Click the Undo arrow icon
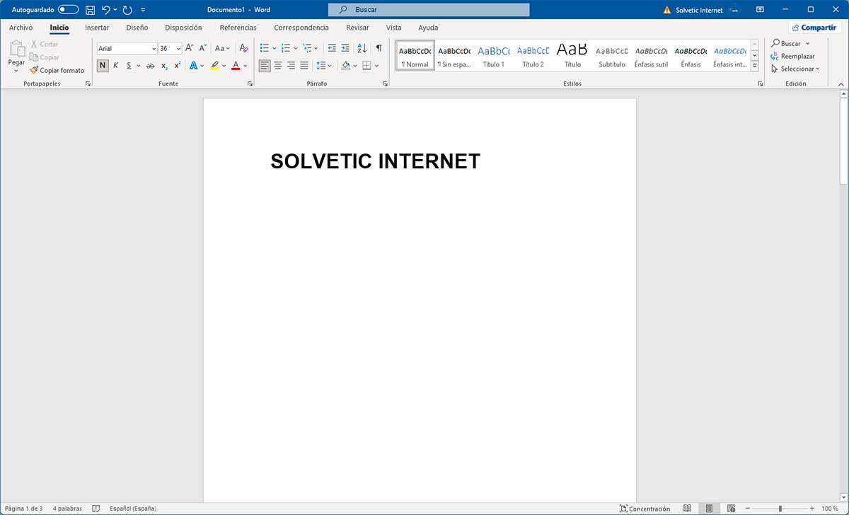Viewport: 849px width, 515px height. tap(105, 10)
